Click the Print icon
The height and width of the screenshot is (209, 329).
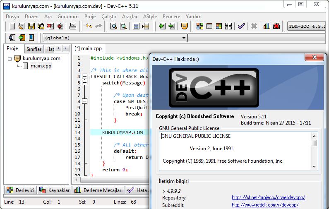73,26
